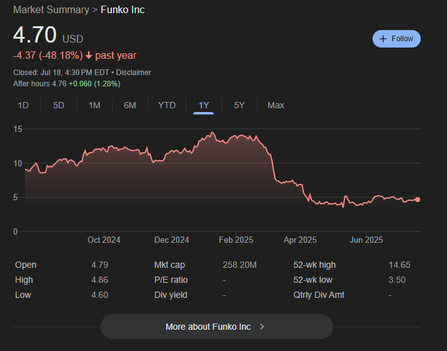Viewport: 447px width, 351px height.
Task: Open More about Funko Inc
Action: coord(217,327)
